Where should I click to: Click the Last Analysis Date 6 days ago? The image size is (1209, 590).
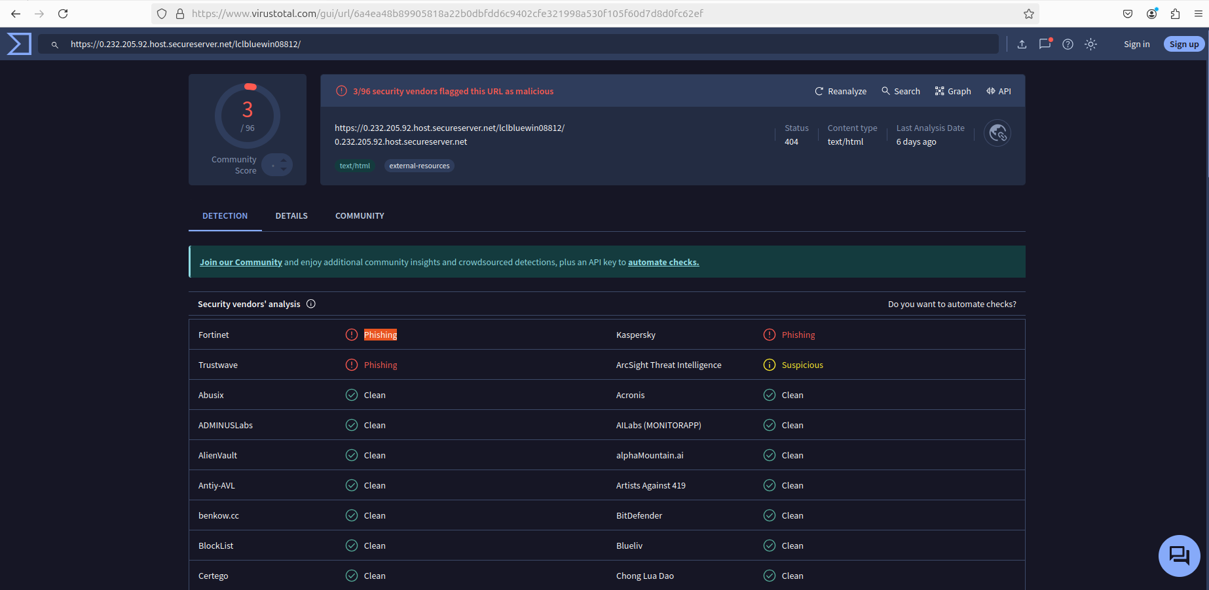point(916,141)
